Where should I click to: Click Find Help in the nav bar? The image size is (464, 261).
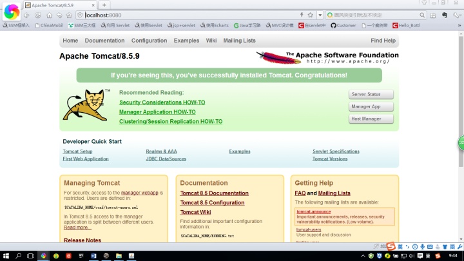pos(383,41)
